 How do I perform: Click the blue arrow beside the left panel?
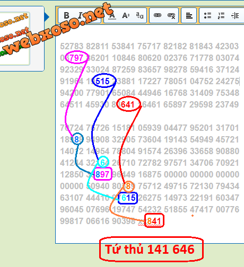click(x=47, y=17)
